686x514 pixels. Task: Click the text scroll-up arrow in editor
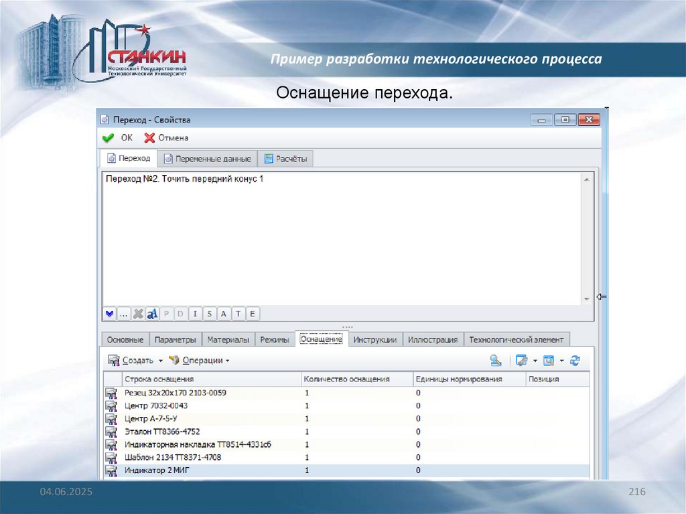(x=587, y=180)
